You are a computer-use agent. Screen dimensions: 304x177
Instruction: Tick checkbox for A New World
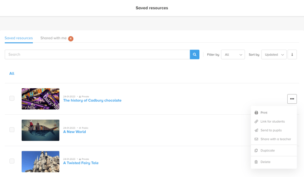click(x=12, y=130)
